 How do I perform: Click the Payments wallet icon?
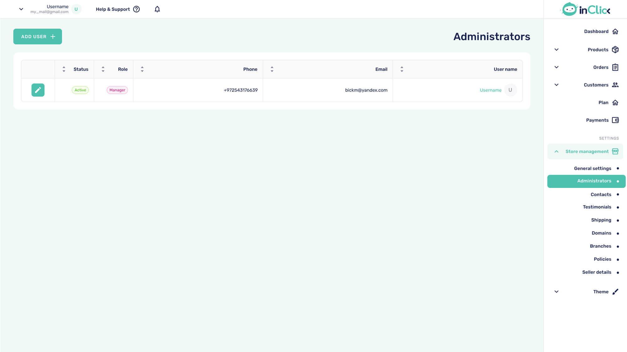coord(615,120)
